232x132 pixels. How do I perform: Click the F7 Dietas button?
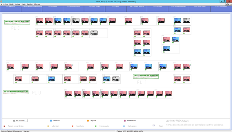pos(116,6)
